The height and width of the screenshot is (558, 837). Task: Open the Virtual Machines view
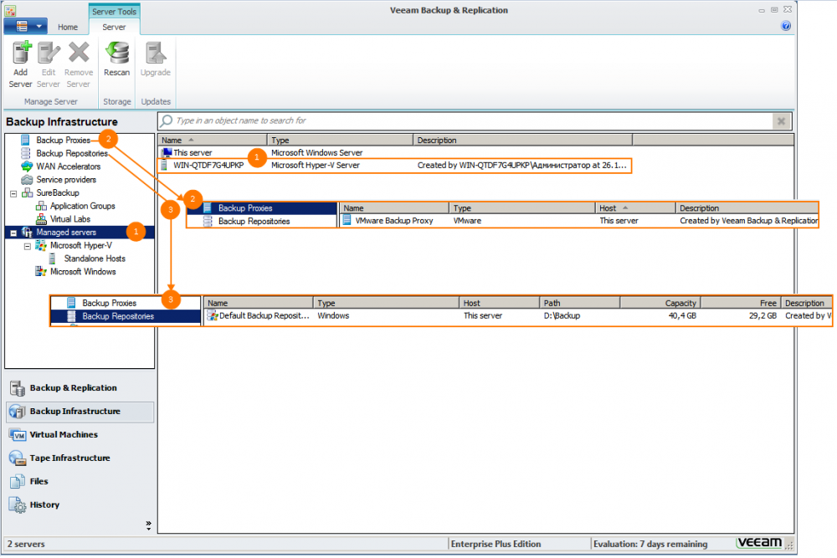point(80,435)
